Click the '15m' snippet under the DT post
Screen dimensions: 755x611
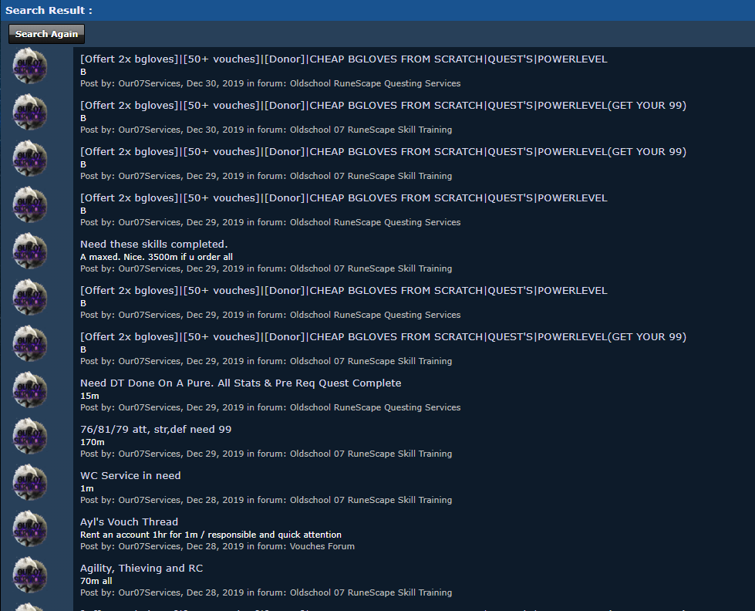(89, 396)
